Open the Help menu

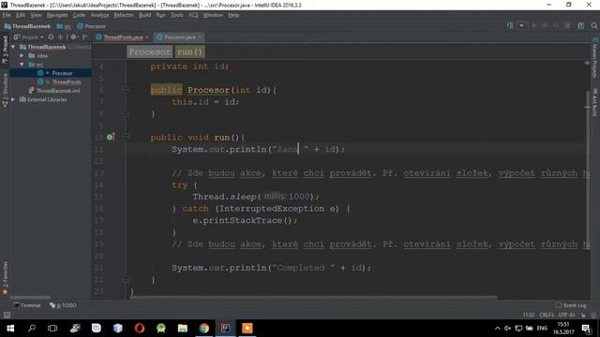[233, 15]
